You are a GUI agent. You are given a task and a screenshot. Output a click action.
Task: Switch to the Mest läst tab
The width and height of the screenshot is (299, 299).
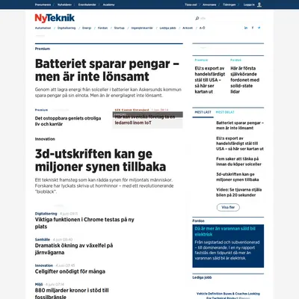click(203, 112)
